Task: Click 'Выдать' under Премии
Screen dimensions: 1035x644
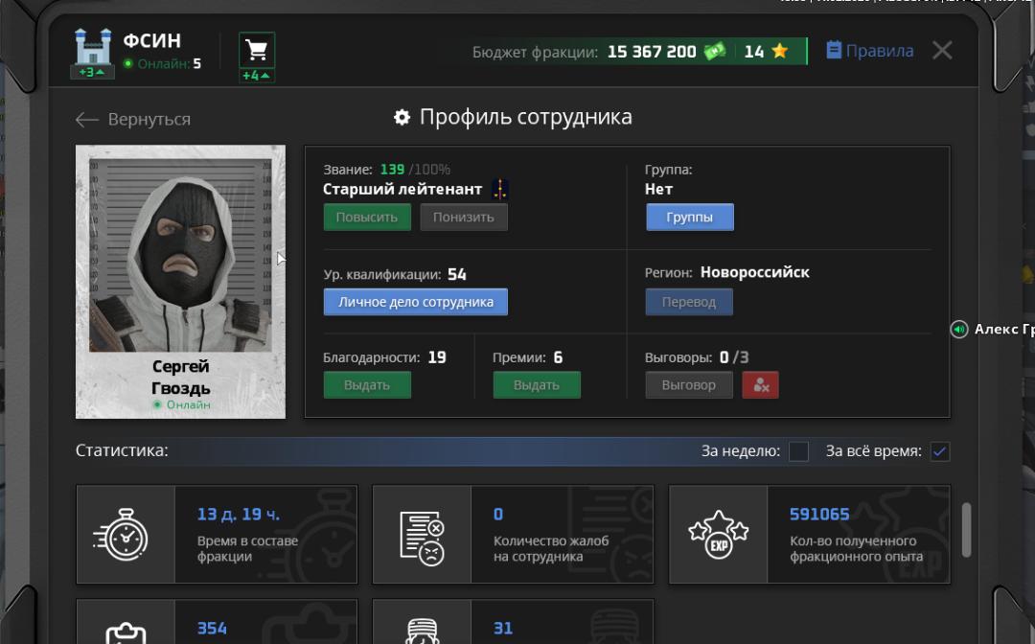Action: (537, 385)
